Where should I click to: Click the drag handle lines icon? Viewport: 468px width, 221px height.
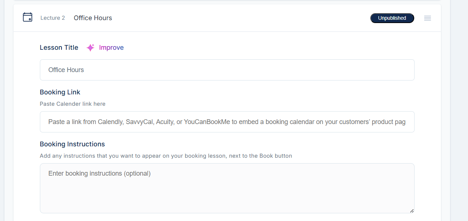(427, 18)
